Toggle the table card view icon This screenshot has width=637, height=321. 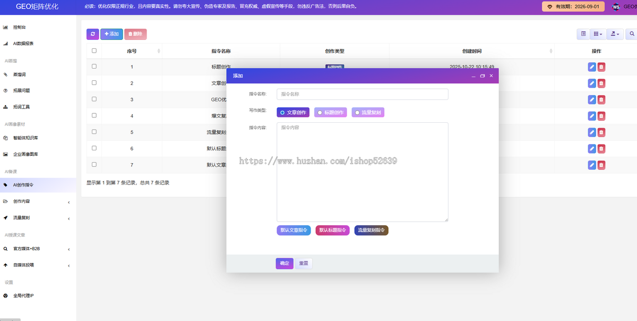583,34
